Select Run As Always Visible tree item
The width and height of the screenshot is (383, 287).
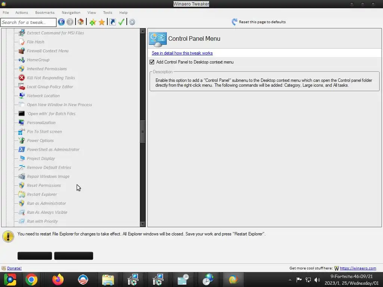coord(47,212)
